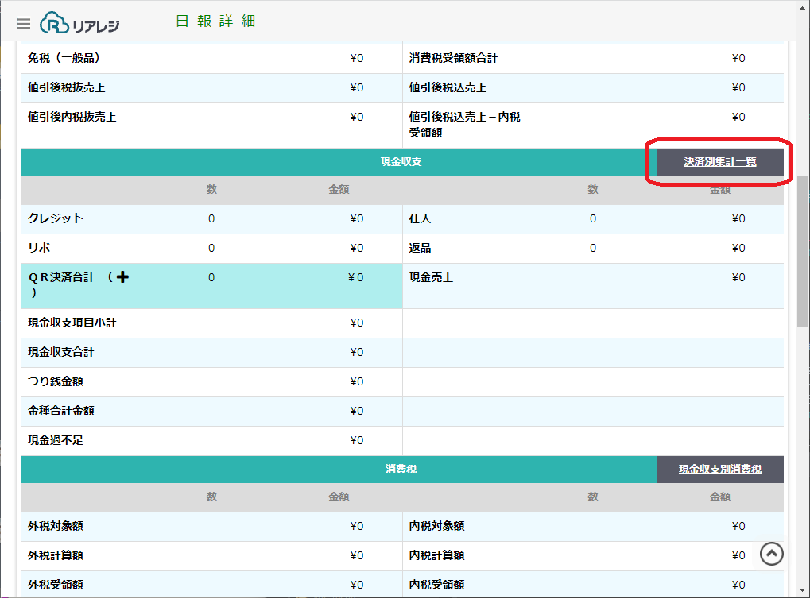Open the hamburger menu
Screen dimensions: 810x599
click(x=24, y=24)
